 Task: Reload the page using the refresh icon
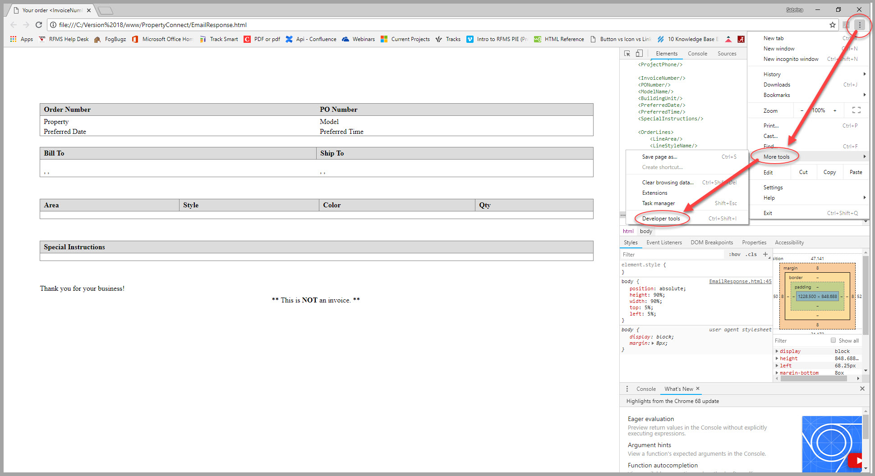click(39, 25)
